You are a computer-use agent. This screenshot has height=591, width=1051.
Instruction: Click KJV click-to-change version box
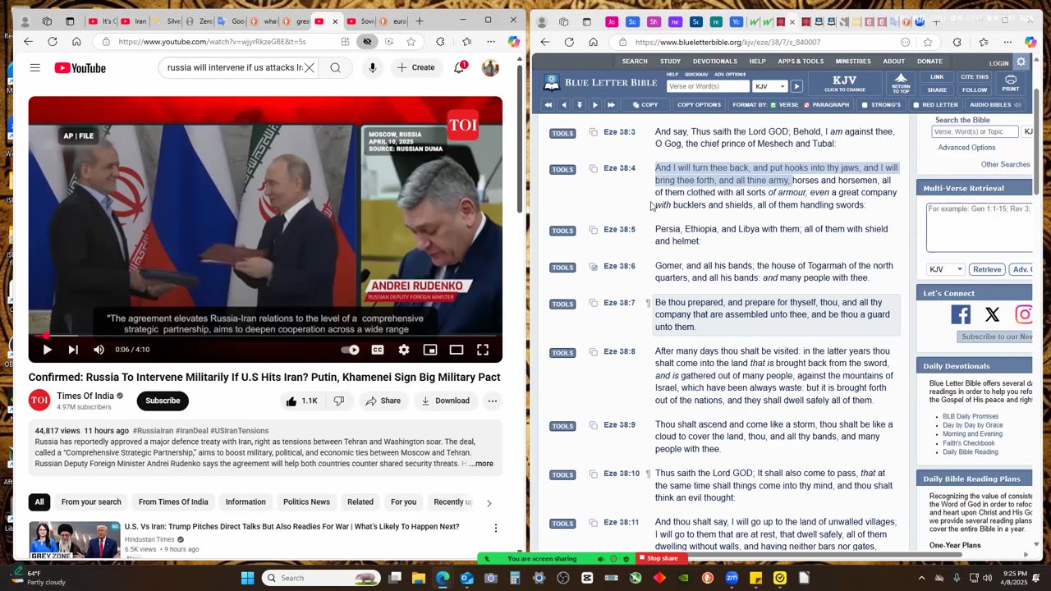pos(845,83)
